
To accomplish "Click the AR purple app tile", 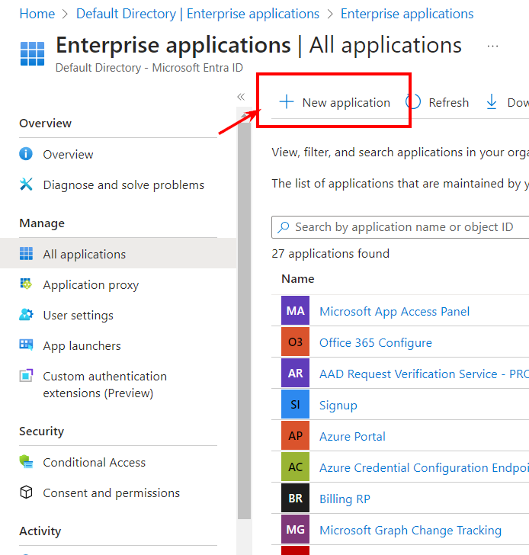I will point(295,373).
